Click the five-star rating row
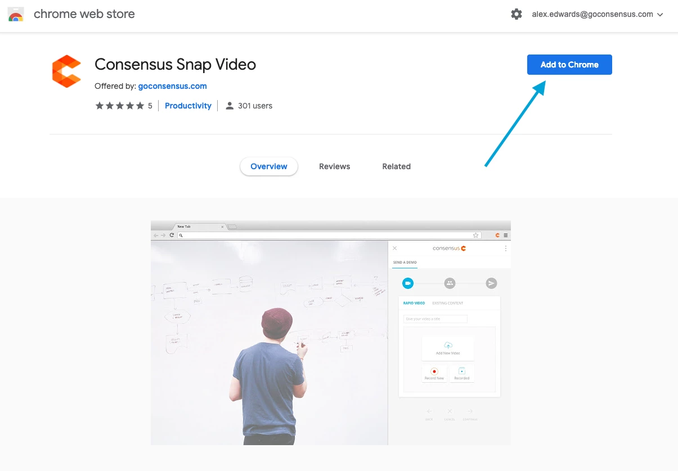The height and width of the screenshot is (471, 678). (120, 106)
